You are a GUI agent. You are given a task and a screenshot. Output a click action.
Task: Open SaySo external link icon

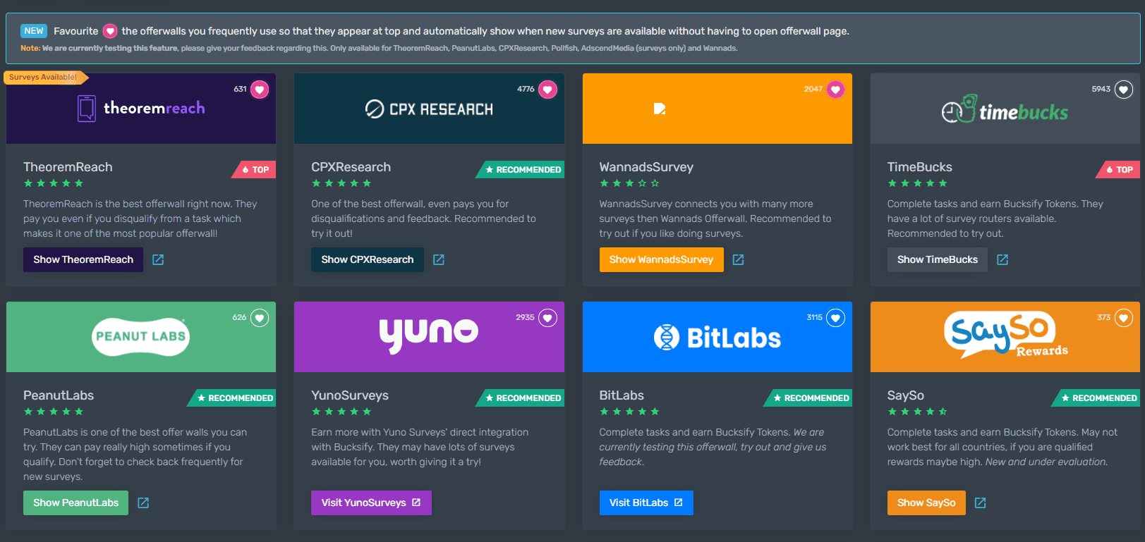(x=981, y=503)
